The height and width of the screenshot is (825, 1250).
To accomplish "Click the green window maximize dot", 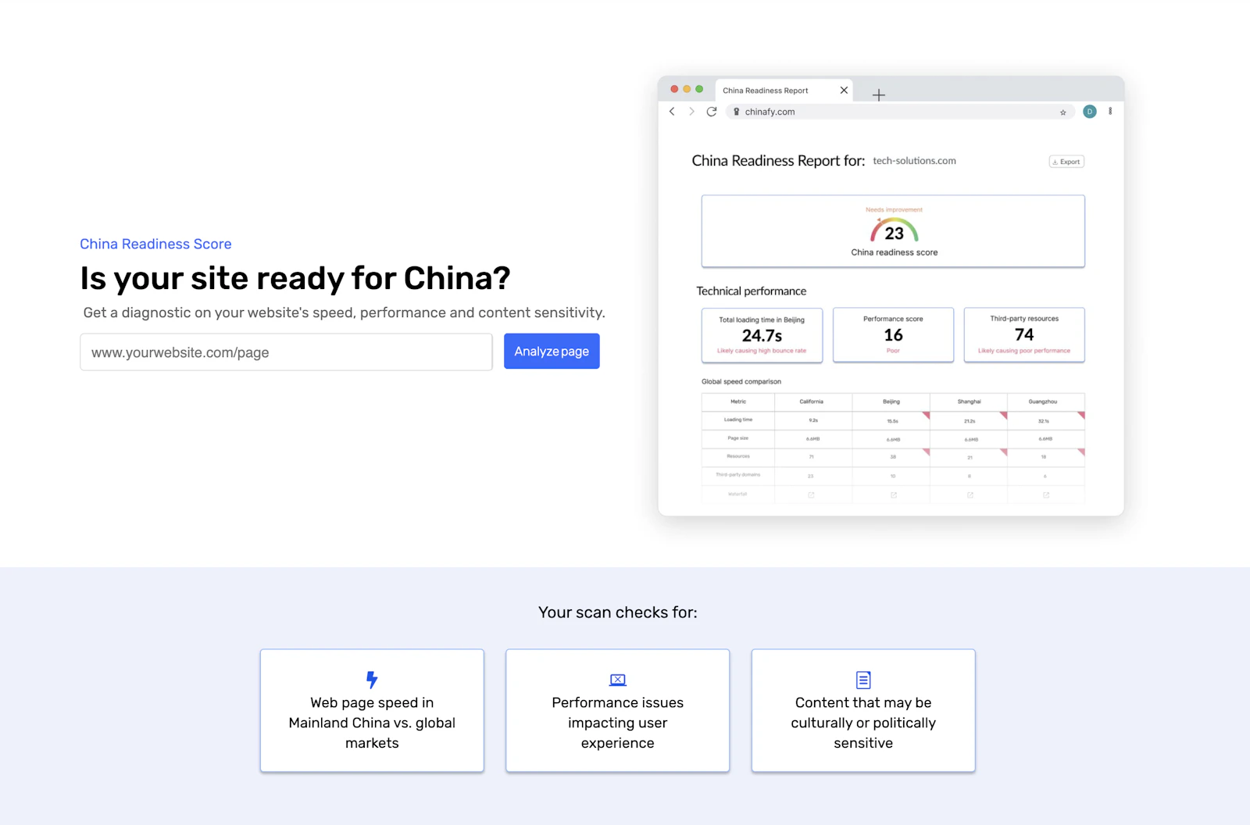I will (699, 89).
